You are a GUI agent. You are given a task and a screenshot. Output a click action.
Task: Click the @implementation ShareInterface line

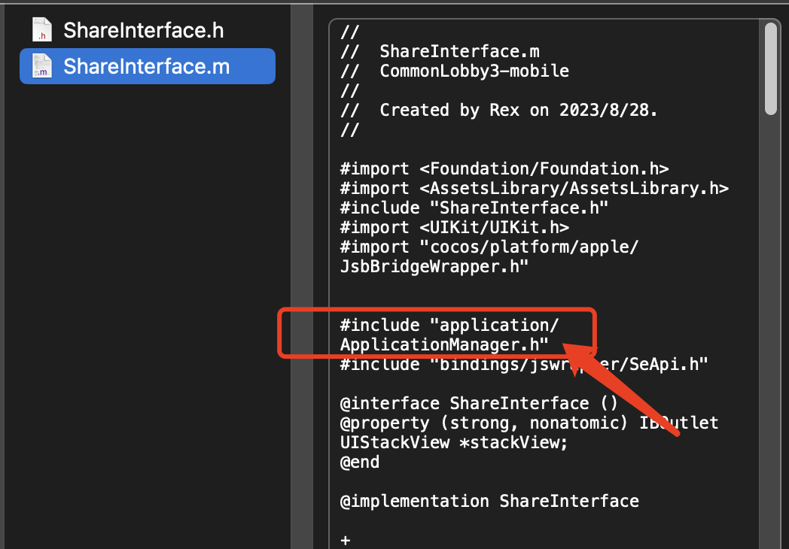coord(489,501)
